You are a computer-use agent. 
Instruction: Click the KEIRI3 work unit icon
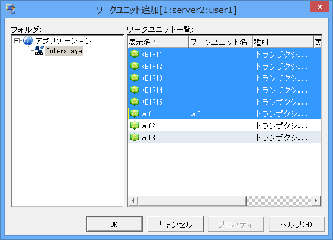(x=135, y=78)
